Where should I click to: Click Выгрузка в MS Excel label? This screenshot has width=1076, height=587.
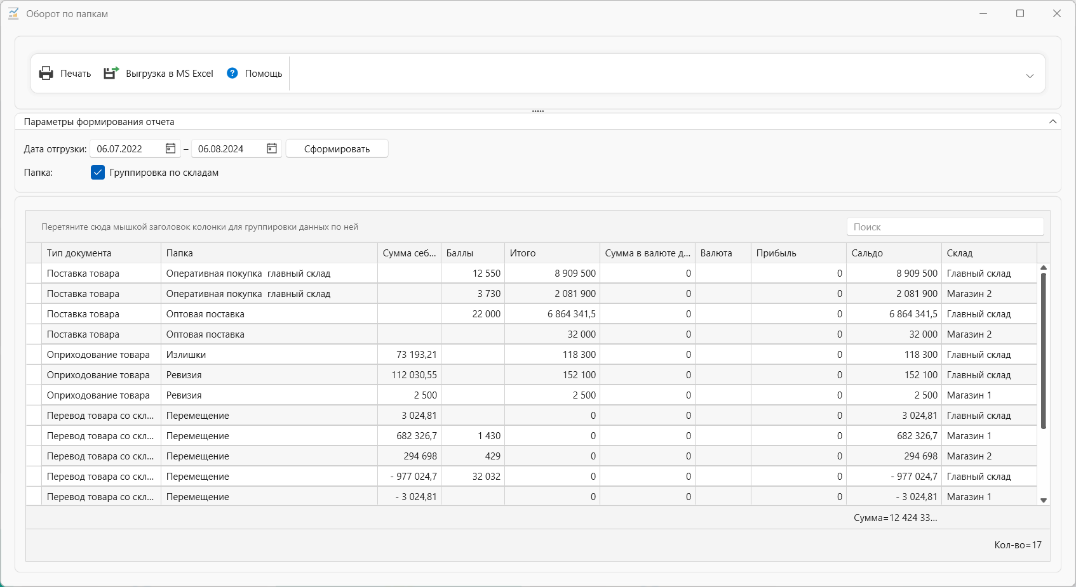[x=170, y=74]
